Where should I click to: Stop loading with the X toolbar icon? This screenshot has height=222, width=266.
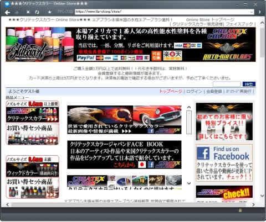click(28, 12)
